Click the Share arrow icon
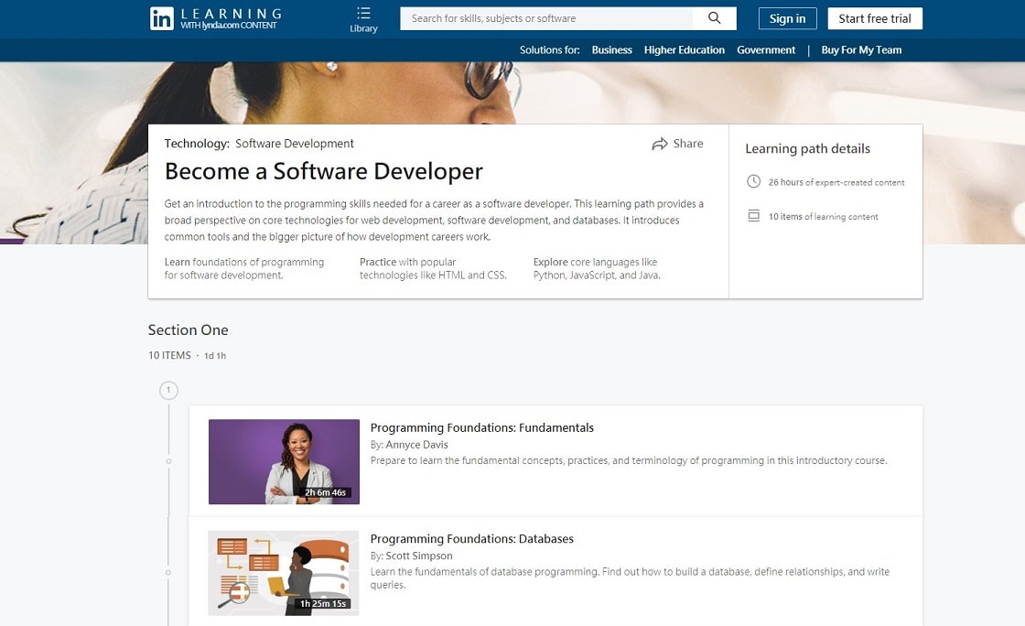 pyautogui.click(x=660, y=144)
